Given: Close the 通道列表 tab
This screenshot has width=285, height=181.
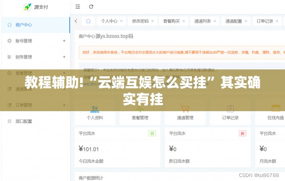Looking at the screenshot, I should pos(215,21).
